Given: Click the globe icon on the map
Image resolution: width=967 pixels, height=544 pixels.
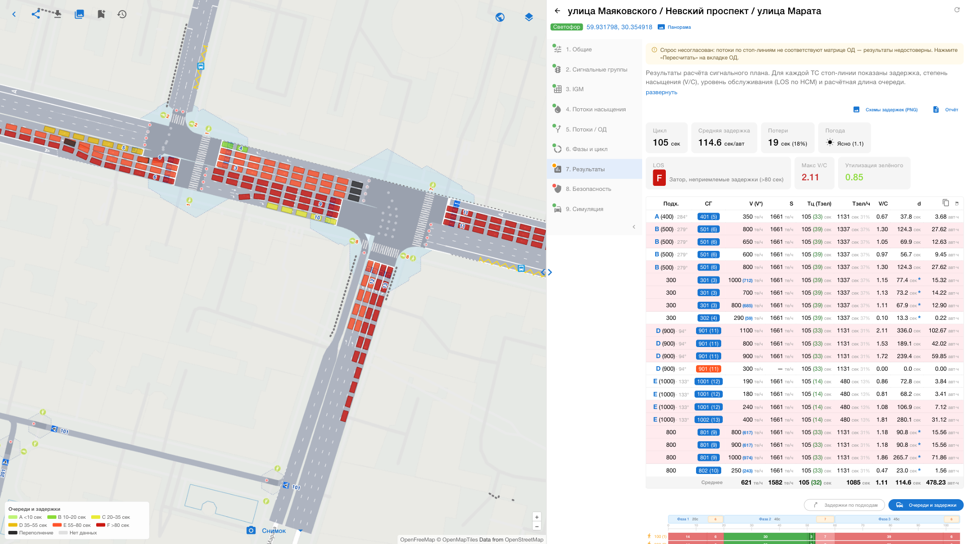Looking at the screenshot, I should (500, 17).
